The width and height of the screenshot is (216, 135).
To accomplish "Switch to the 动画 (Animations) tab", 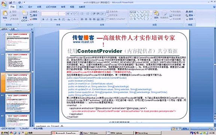I will (x=39, y=7).
